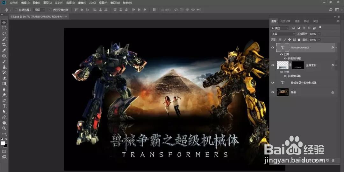
Task: Select the History Brush tool
Action: [4, 72]
